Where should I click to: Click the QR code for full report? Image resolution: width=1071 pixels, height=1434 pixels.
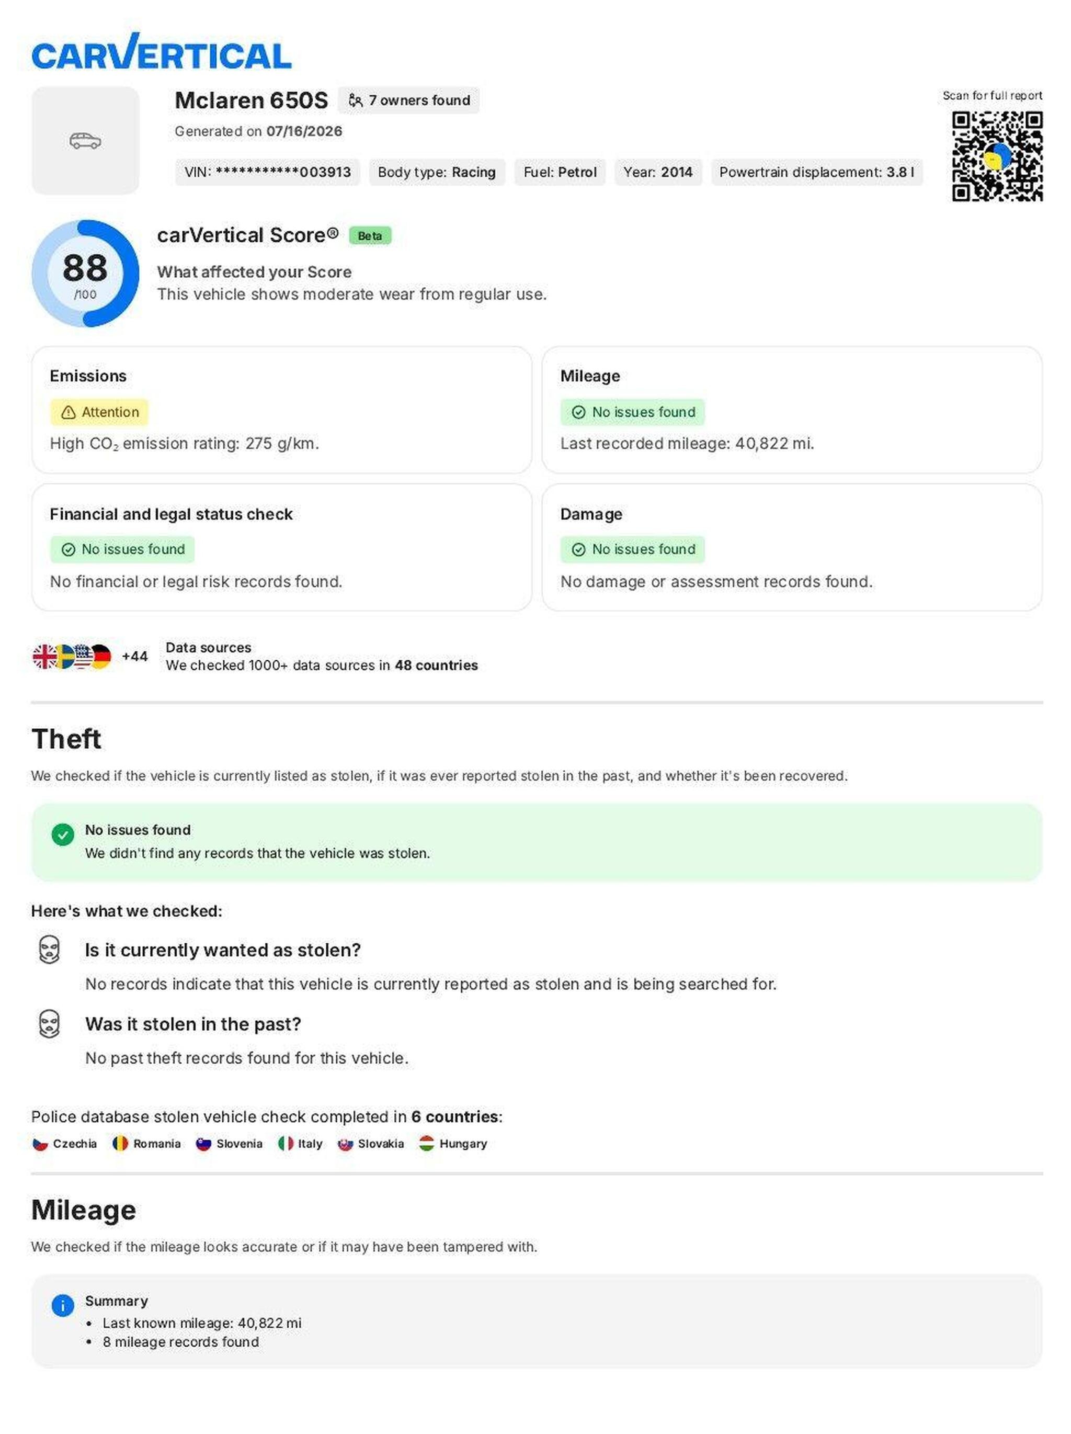pyautogui.click(x=997, y=156)
